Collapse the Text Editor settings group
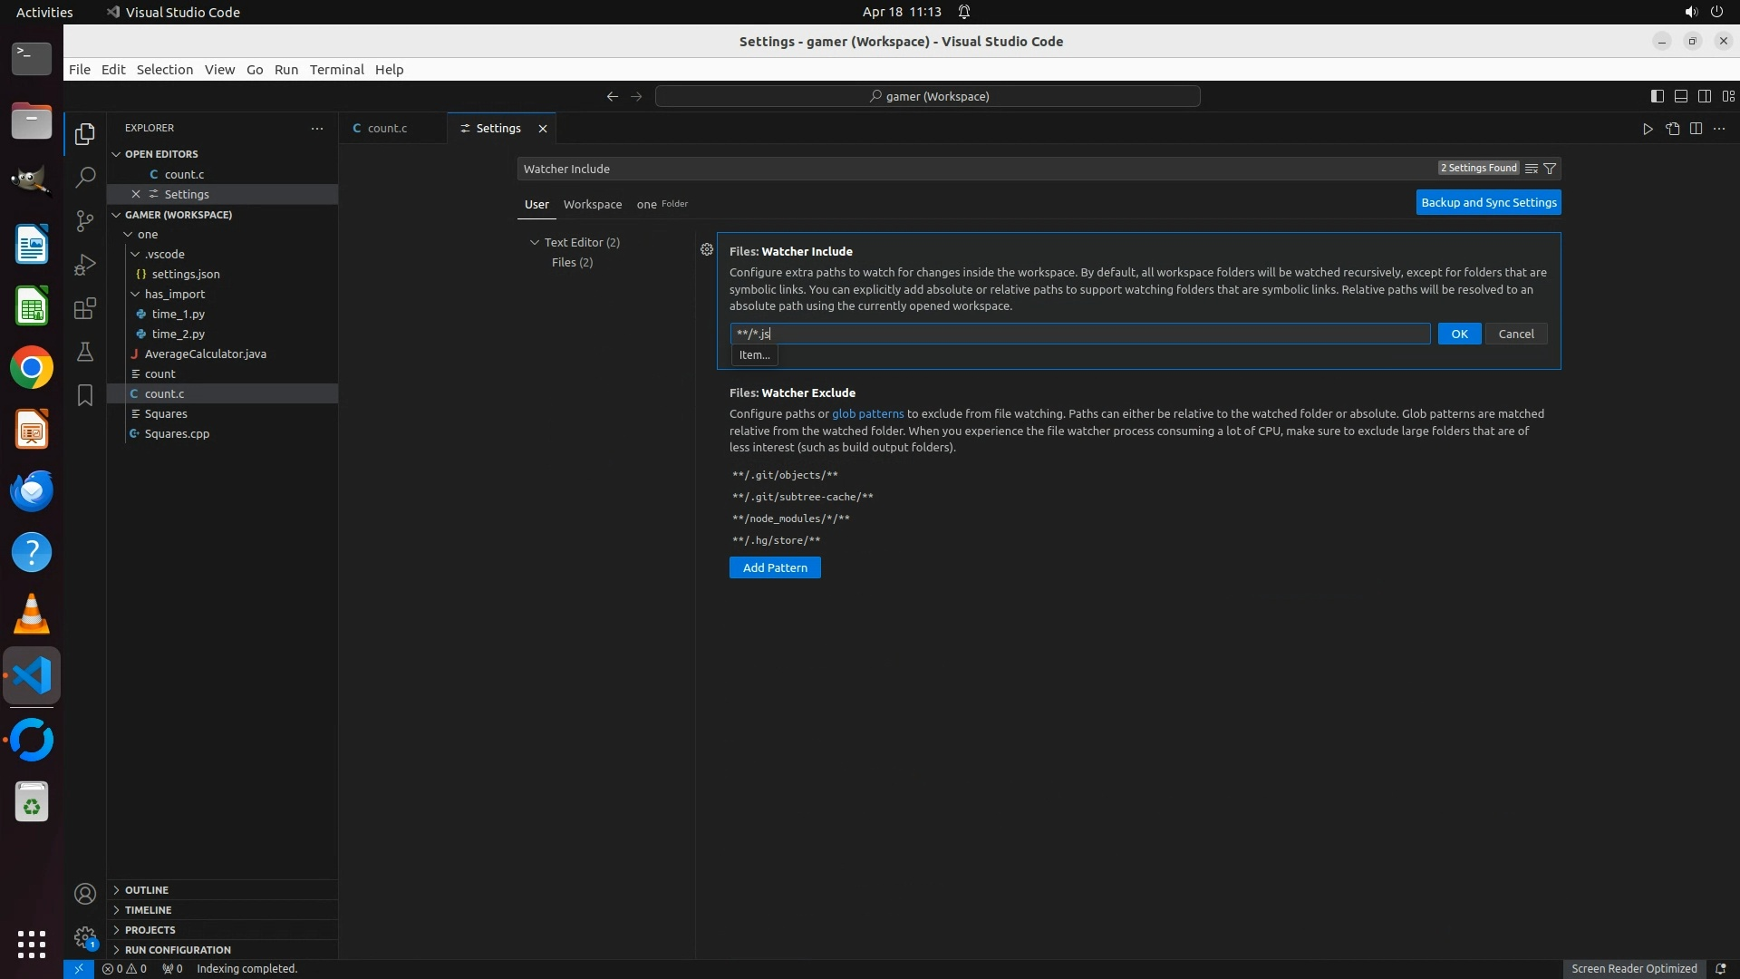 pos(535,242)
